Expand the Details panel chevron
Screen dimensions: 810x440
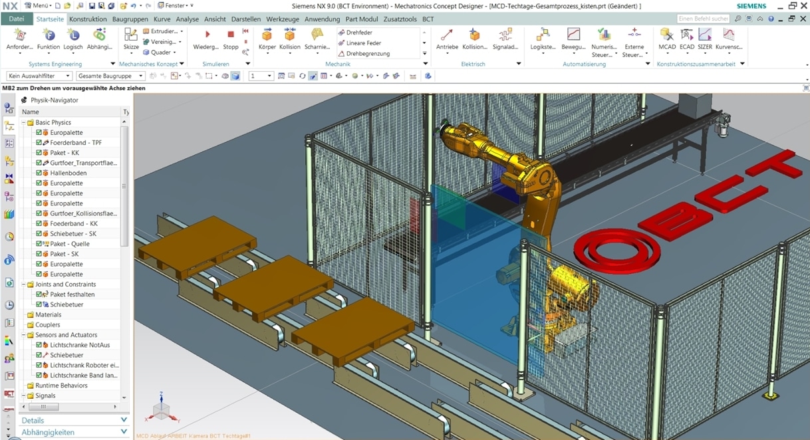124,420
